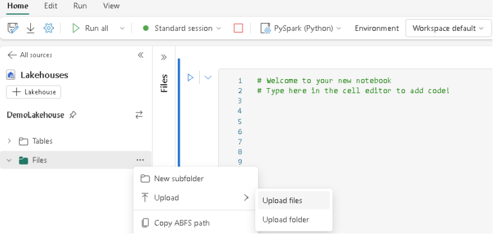Open notebook settings gear icon
Viewport: 493px width, 234px height.
tap(48, 28)
